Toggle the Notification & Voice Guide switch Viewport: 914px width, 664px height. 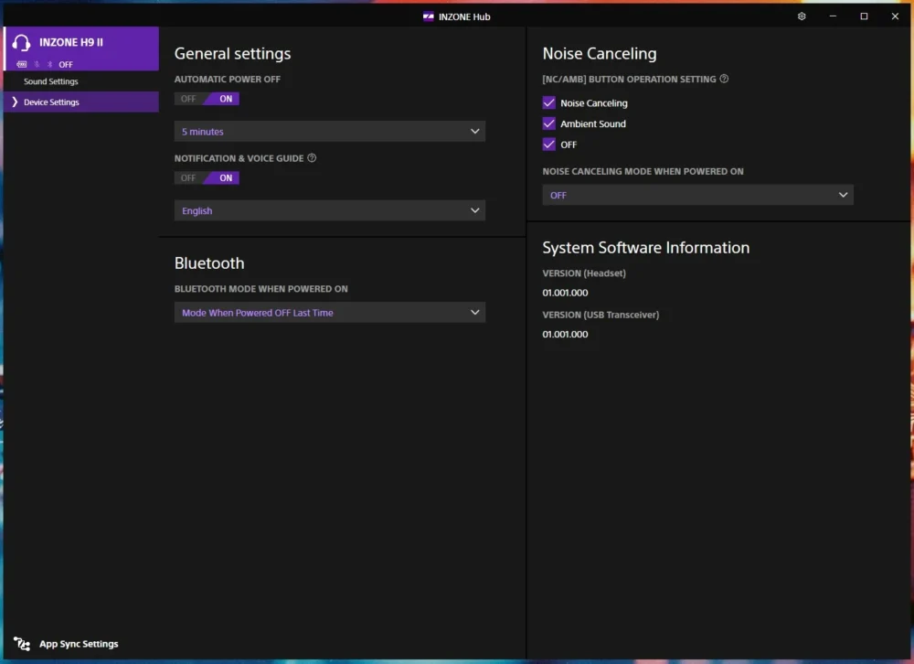pos(207,178)
